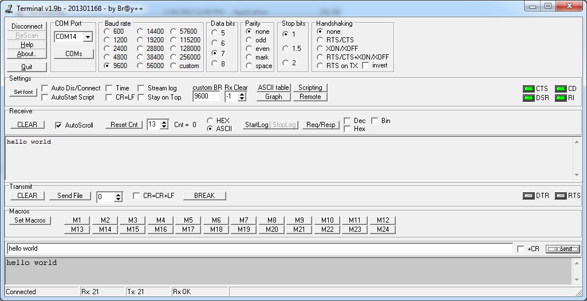This screenshot has height=301, width=587.
Task: Increase the transmit delay spinner value
Action: (119, 195)
